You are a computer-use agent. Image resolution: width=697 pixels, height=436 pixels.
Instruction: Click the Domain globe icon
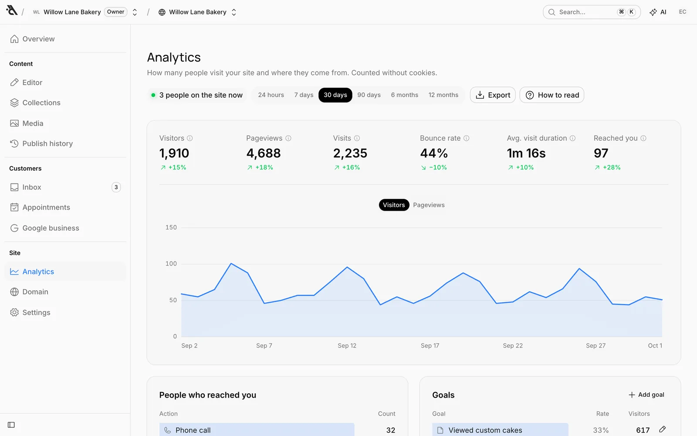click(x=14, y=292)
